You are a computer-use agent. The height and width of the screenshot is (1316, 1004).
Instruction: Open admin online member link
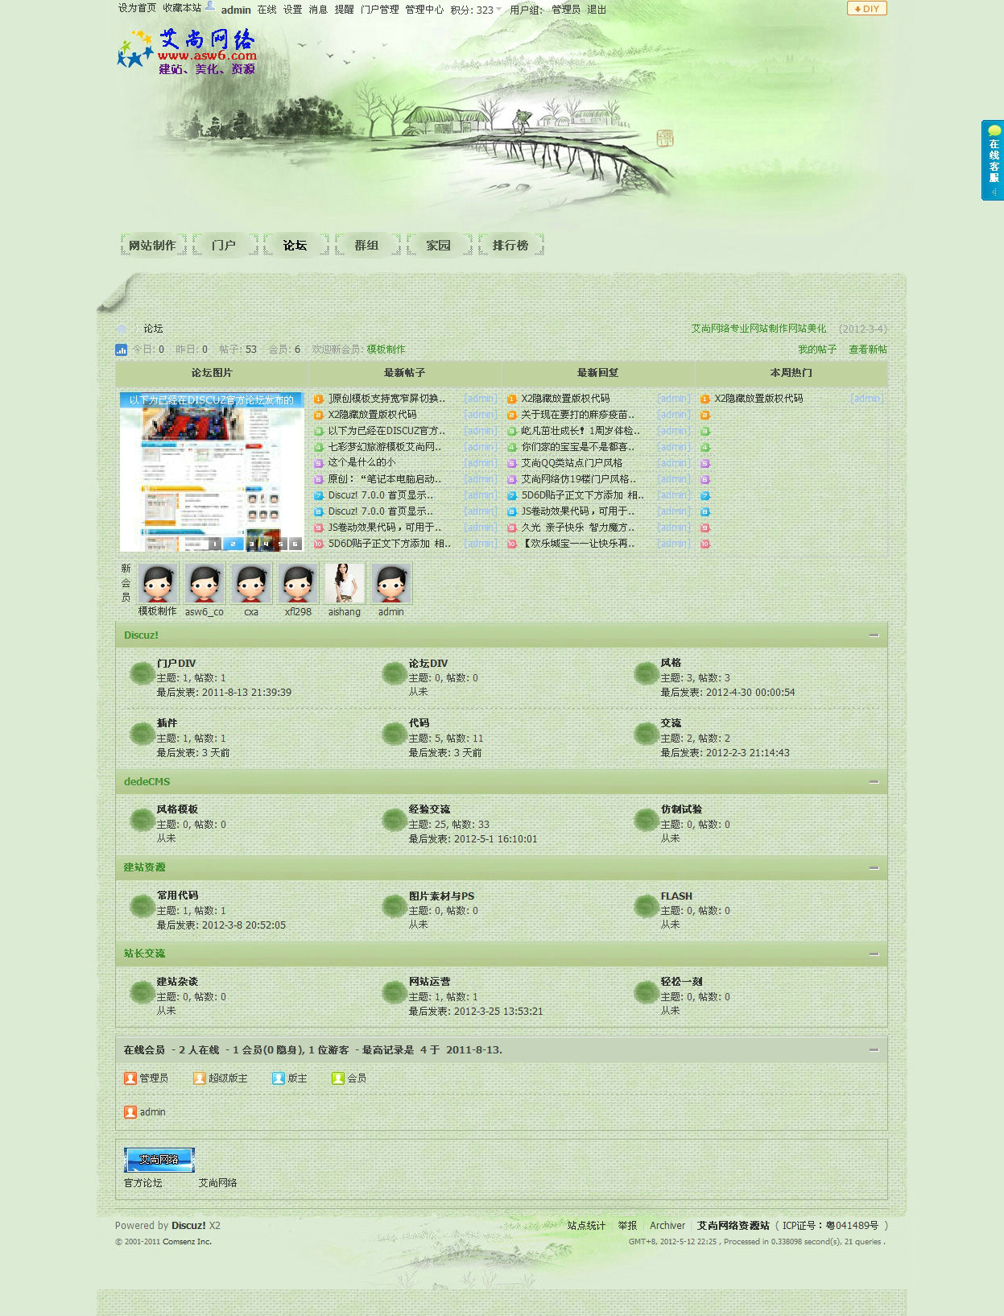(152, 1112)
